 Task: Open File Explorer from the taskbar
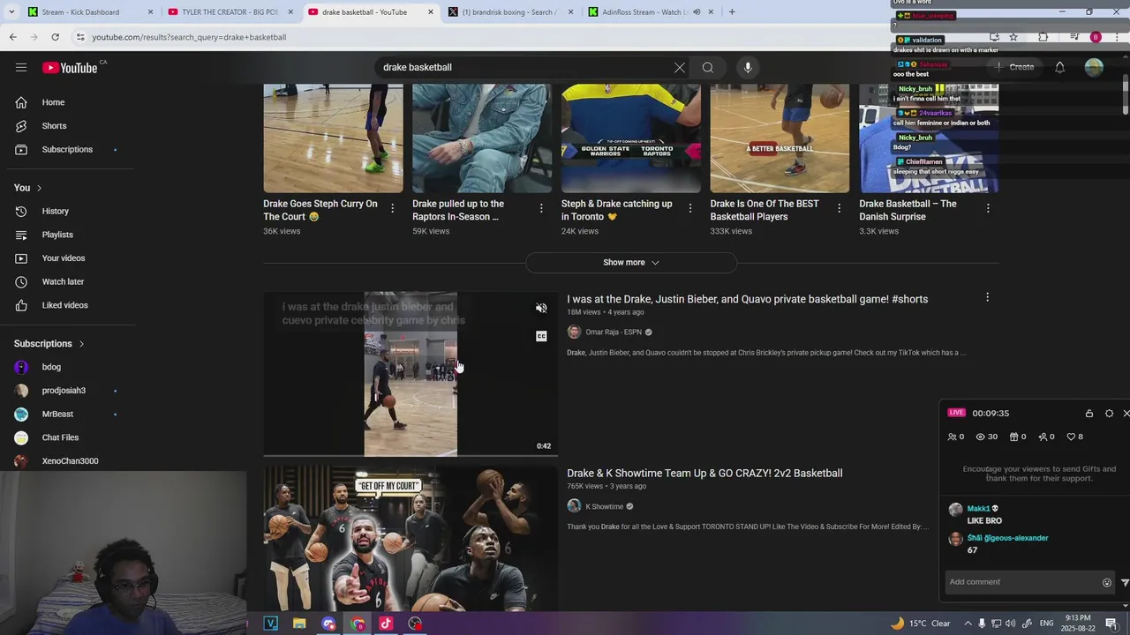299,624
